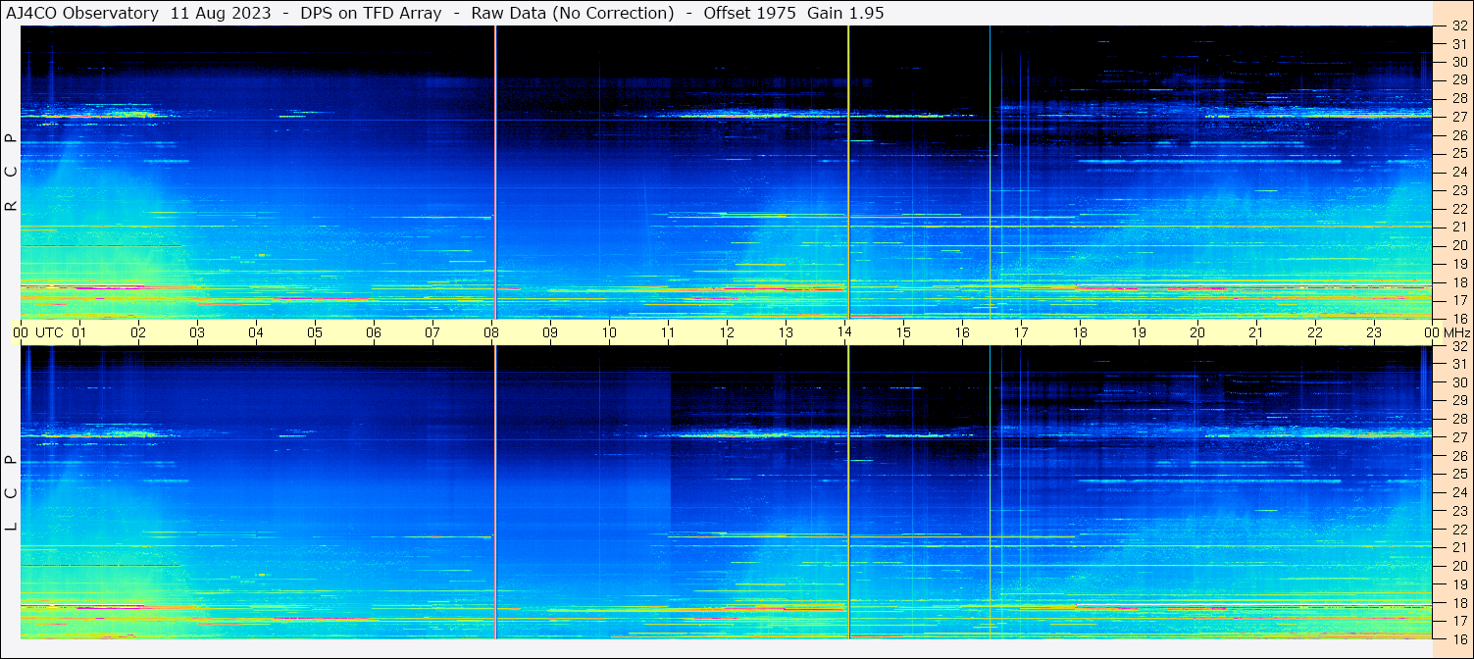Click hour 16 on the UTC time axis
Viewport: 1474px width, 659px height.
(962, 332)
